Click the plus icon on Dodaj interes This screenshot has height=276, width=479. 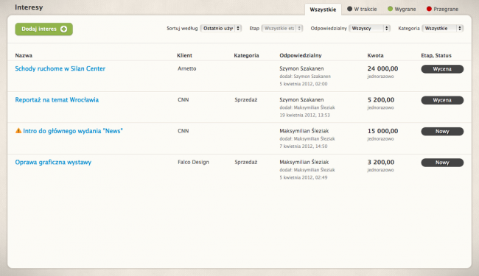tap(63, 29)
